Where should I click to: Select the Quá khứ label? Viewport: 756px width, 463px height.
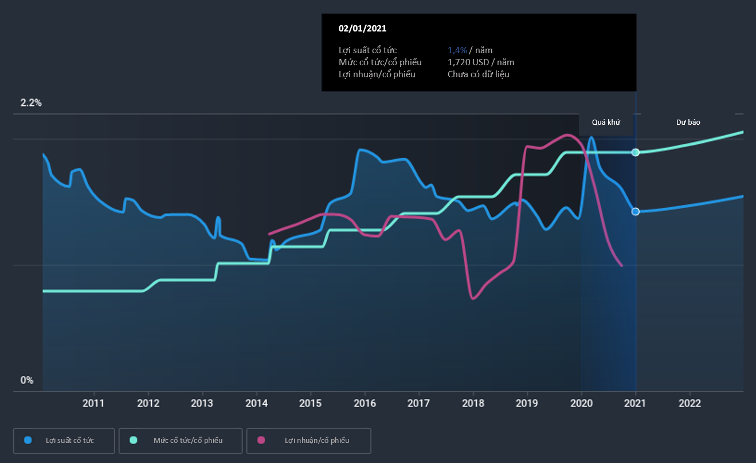[607, 122]
